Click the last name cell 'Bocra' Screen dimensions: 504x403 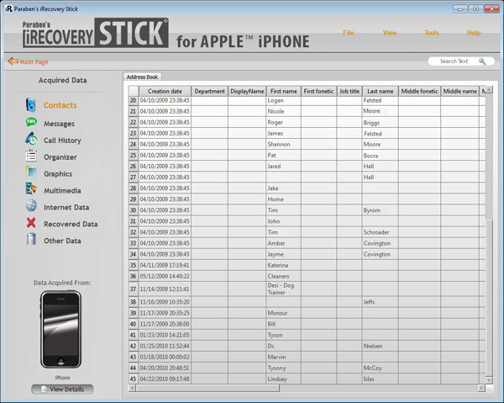coord(381,155)
